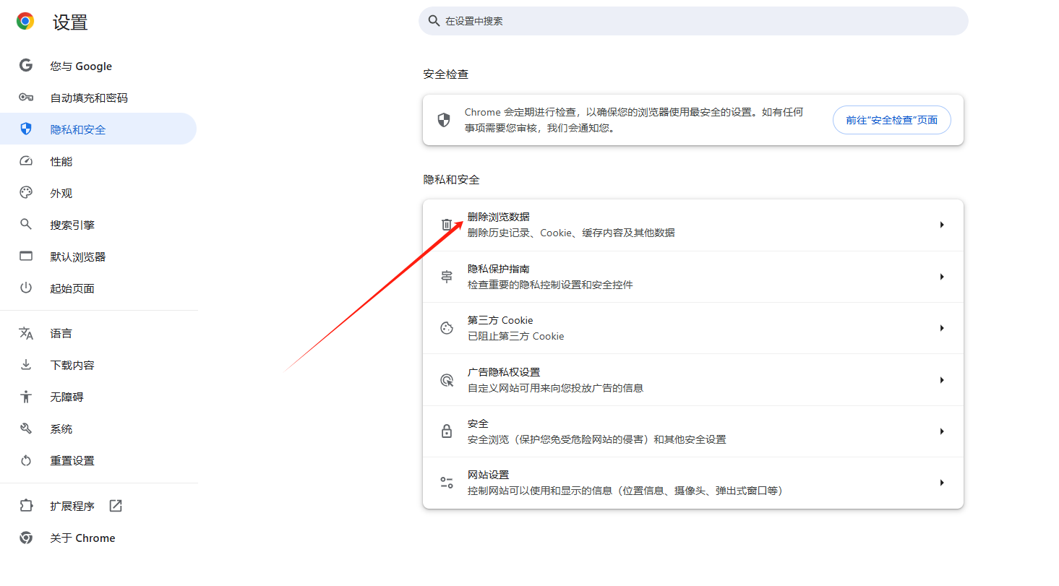
Task: Open 系统 settings section
Action: click(x=98, y=428)
